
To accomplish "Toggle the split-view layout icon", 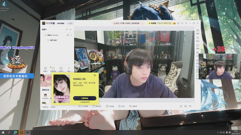I will click(x=181, y=106).
